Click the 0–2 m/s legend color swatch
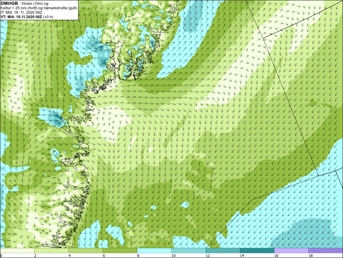Image resolution: width=343 pixels, height=258 pixels. [17, 250]
